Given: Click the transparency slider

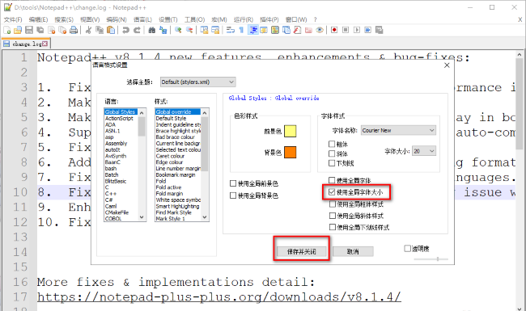Looking at the screenshot, I should [431, 258].
